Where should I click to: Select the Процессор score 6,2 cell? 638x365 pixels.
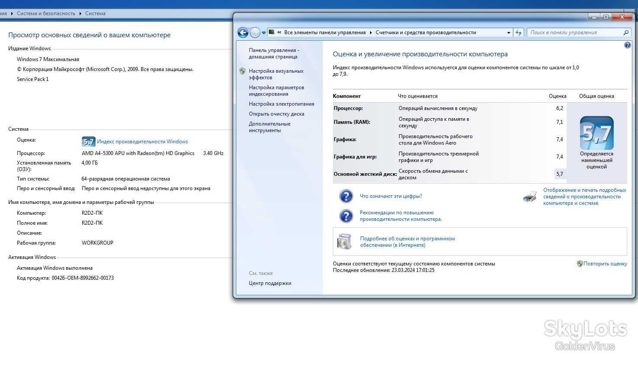coord(559,108)
